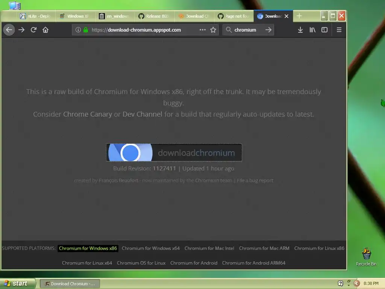Open the François Beaufort link
The height and width of the screenshot is (289, 385).
tap(118, 180)
